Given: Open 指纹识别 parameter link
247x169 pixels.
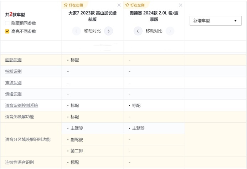Looking at the screenshot, I should click(x=14, y=71).
